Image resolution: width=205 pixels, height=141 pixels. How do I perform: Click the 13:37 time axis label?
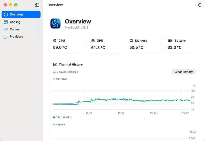[185, 113]
